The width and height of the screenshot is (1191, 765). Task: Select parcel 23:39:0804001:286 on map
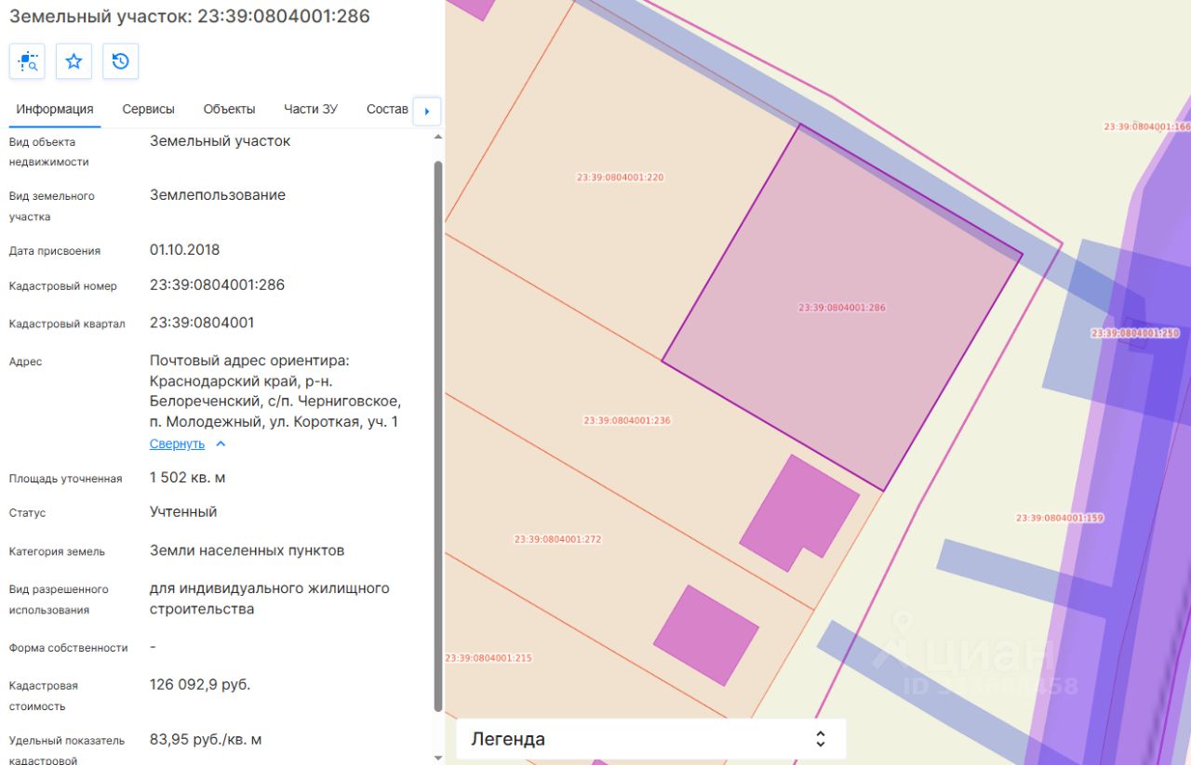[841, 308]
